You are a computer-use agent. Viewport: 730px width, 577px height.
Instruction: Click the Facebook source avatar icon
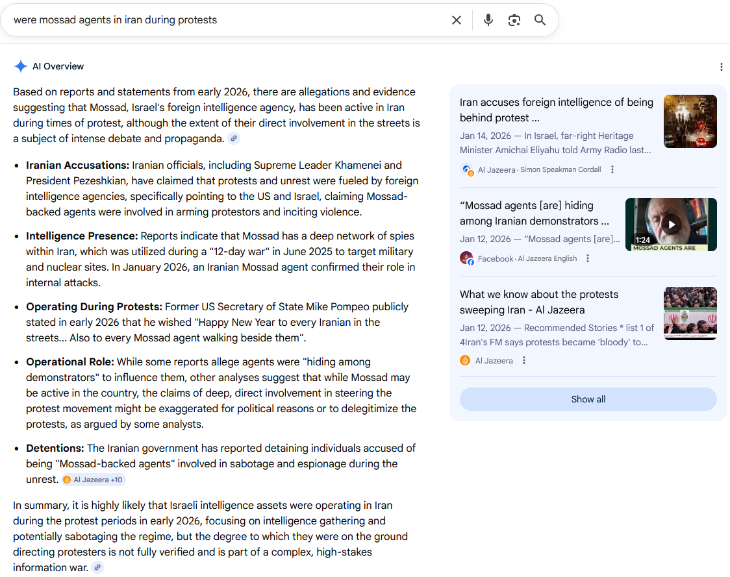tap(466, 258)
